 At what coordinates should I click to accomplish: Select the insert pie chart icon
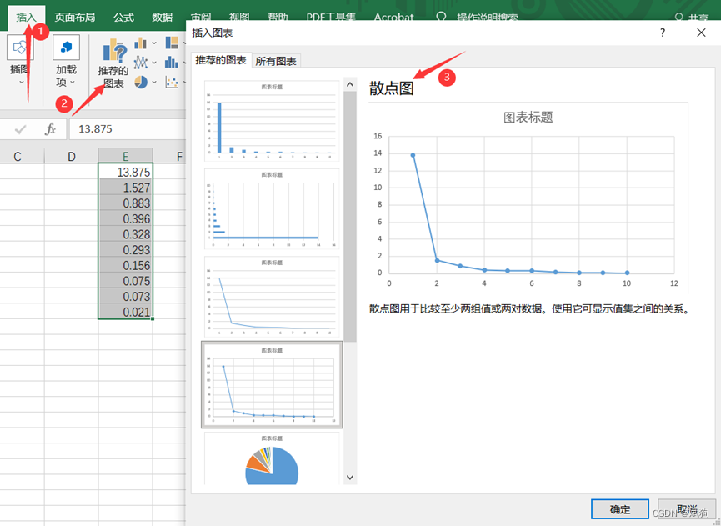click(141, 83)
